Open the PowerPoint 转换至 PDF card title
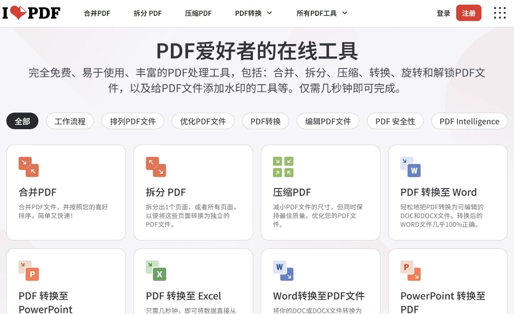Screen dimensions: 514x314 tap(443, 302)
